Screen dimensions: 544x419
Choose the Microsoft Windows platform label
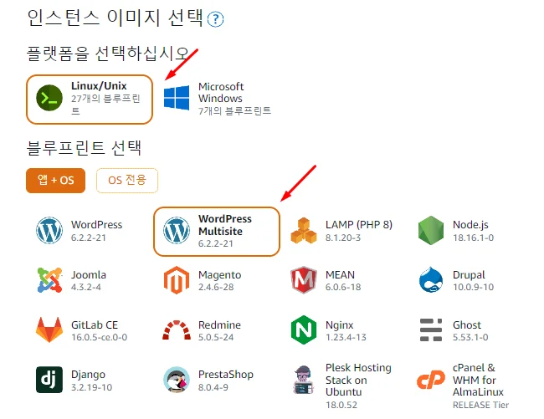(221, 92)
